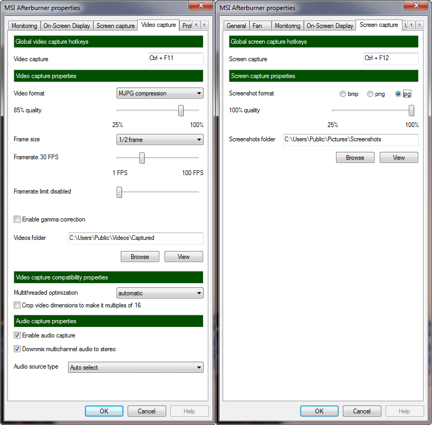432x425 pixels.
Task: Open the Audio source type dropdown
Action: 136,368
